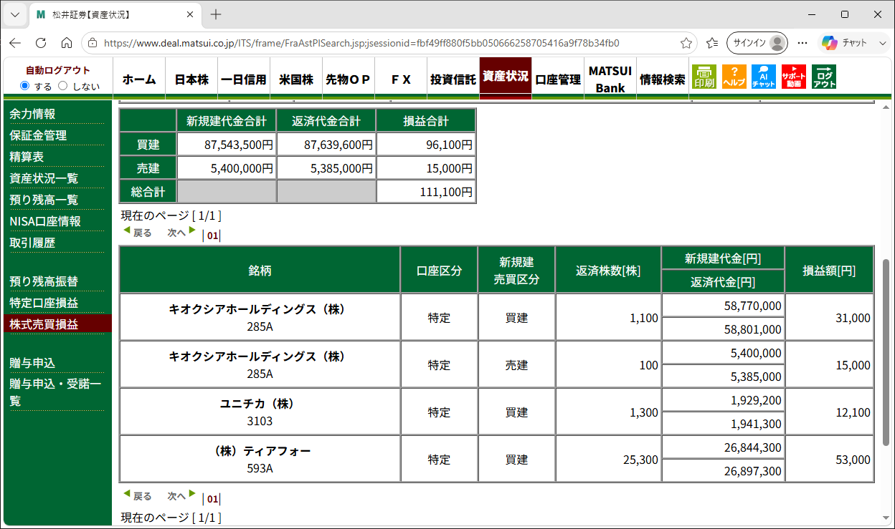Viewport: 895px width, 529px height.
Task: Open the orange ヘルプ help icon
Action: pyautogui.click(x=734, y=77)
